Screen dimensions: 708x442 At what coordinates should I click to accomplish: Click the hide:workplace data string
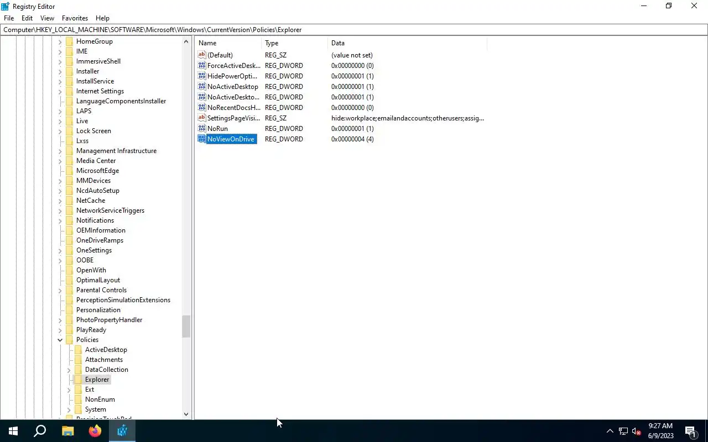click(x=408, y=118)
